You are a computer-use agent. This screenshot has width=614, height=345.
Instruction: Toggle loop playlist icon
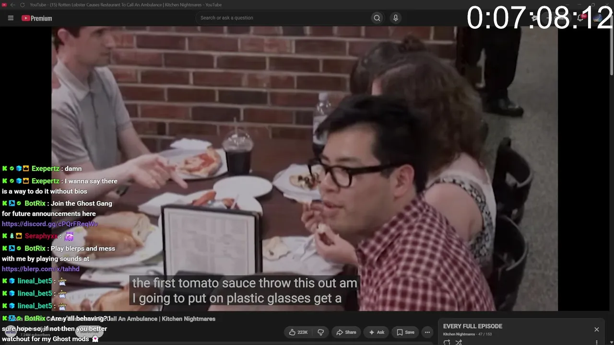pyautogui.click(x=447, y=342)
